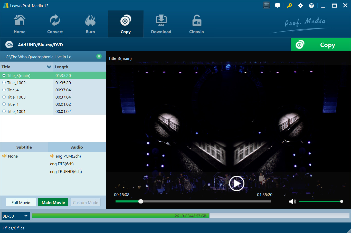Screen dimensions: 351x233
Task: Select eng DTS(6ch) audio track
Action: (62, 164)
